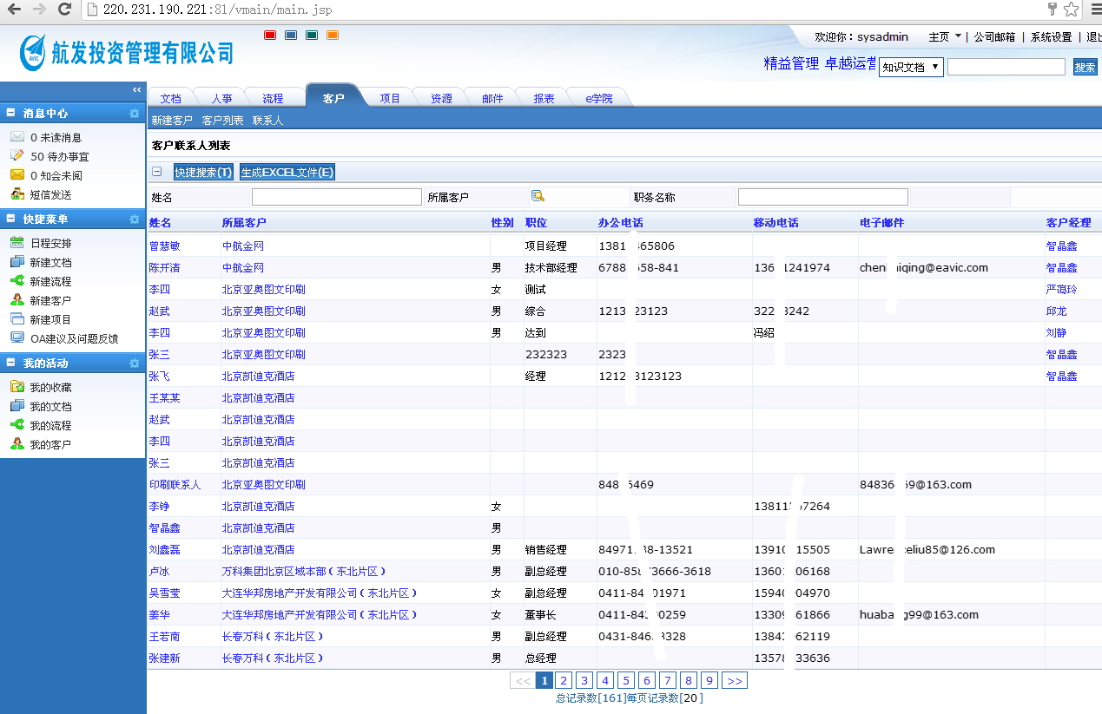Collapse the 消息中心 section
Viewport: 1102px width, 714px height.
click(x=11, y=113)
